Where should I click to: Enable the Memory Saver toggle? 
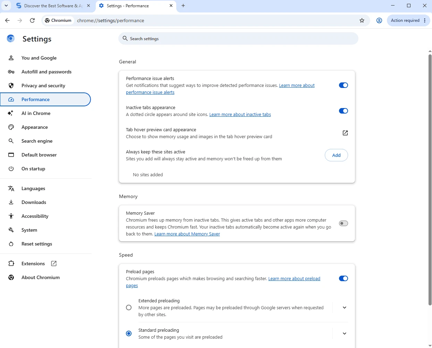point(344,223)
